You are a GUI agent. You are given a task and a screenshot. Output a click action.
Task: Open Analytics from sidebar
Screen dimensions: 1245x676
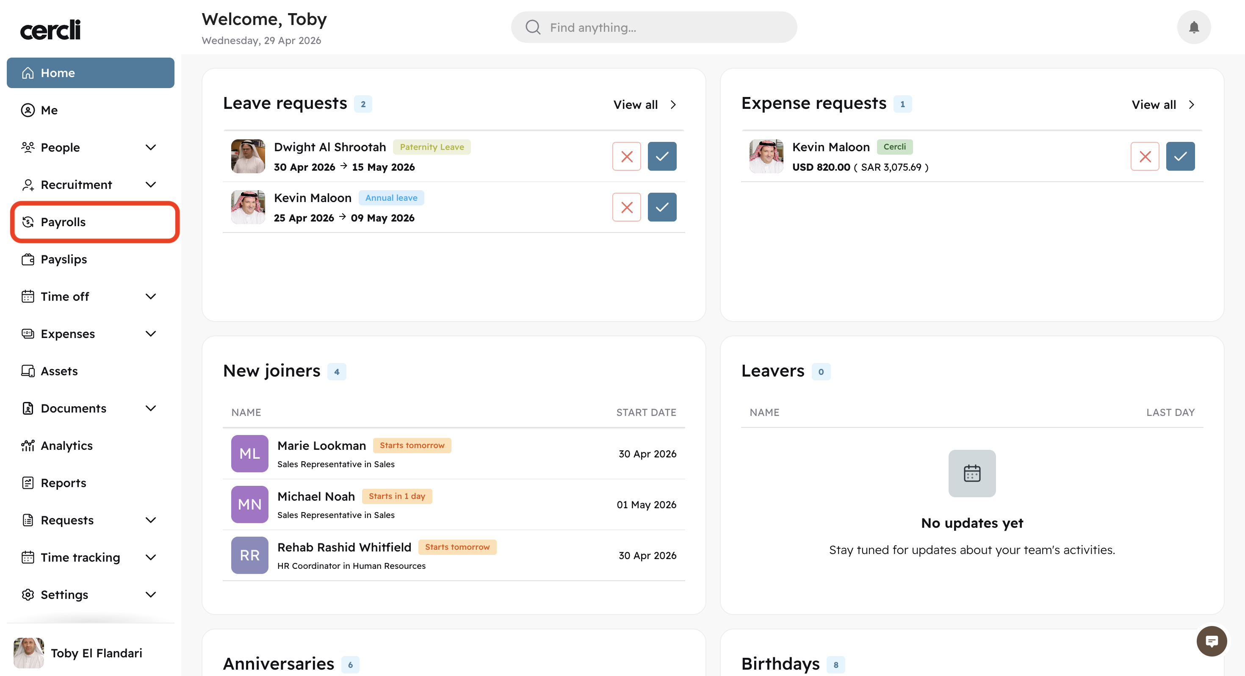[x=66, y=445]
